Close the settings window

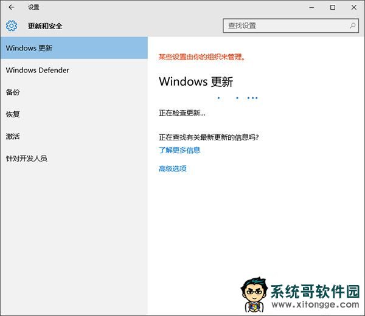coord(354,7)
